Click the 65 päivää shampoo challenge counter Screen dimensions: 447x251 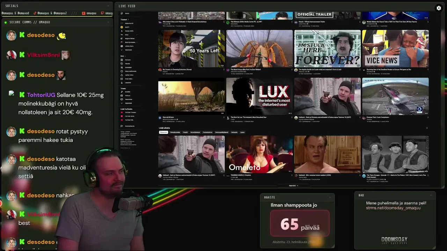point(300,223)
